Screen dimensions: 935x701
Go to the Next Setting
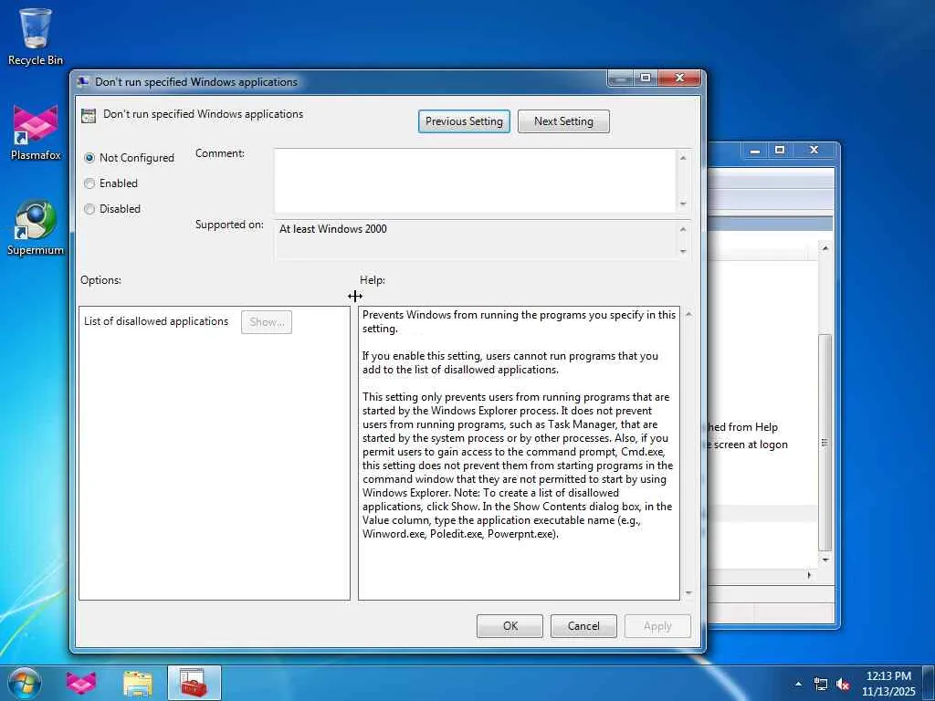(563, 121)
